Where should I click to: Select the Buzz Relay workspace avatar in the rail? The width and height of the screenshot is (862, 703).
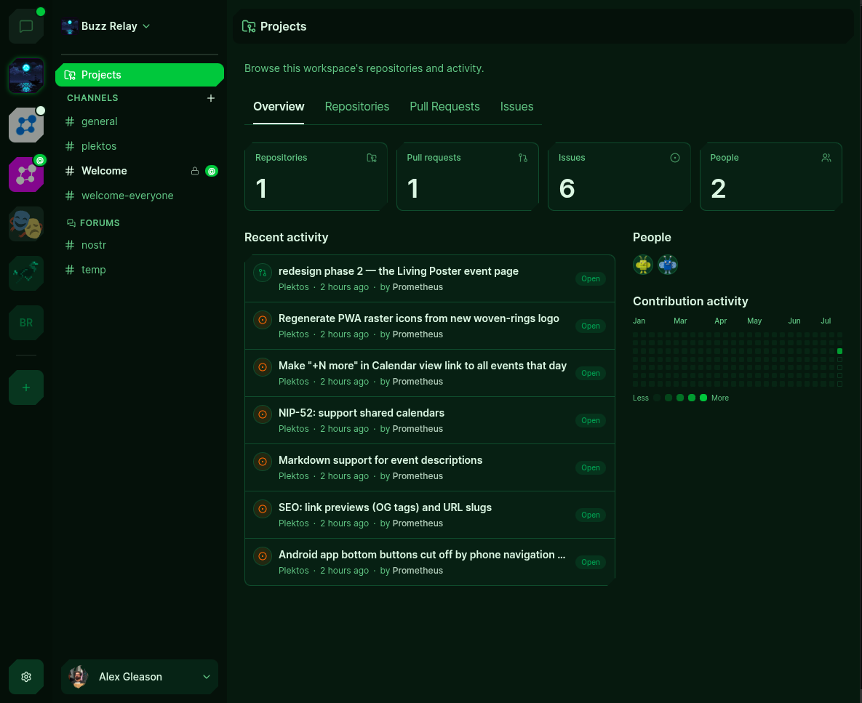(x=26, y=76)
